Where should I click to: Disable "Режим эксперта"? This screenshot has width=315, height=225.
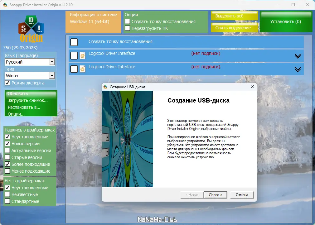point(7,83)
